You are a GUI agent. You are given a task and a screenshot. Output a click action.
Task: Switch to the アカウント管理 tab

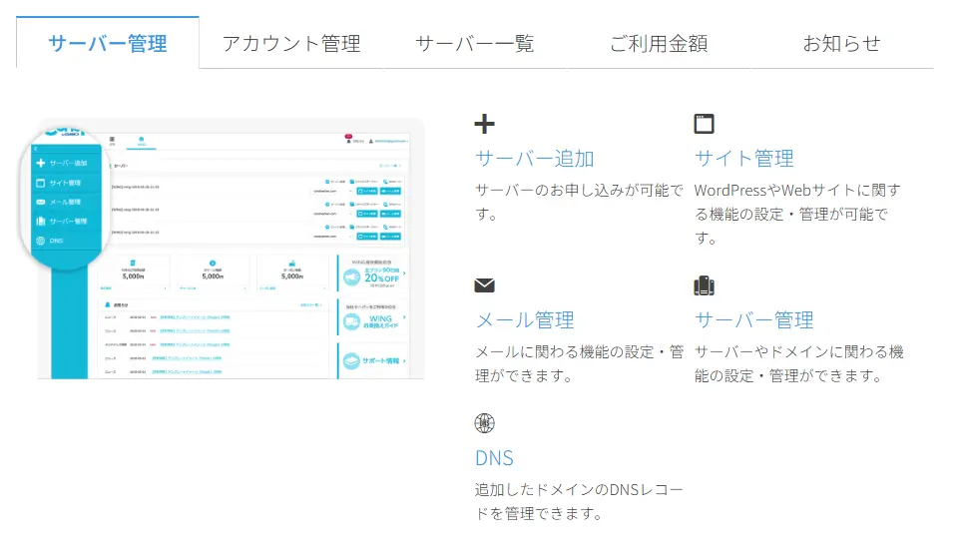(x=291, y=43)
